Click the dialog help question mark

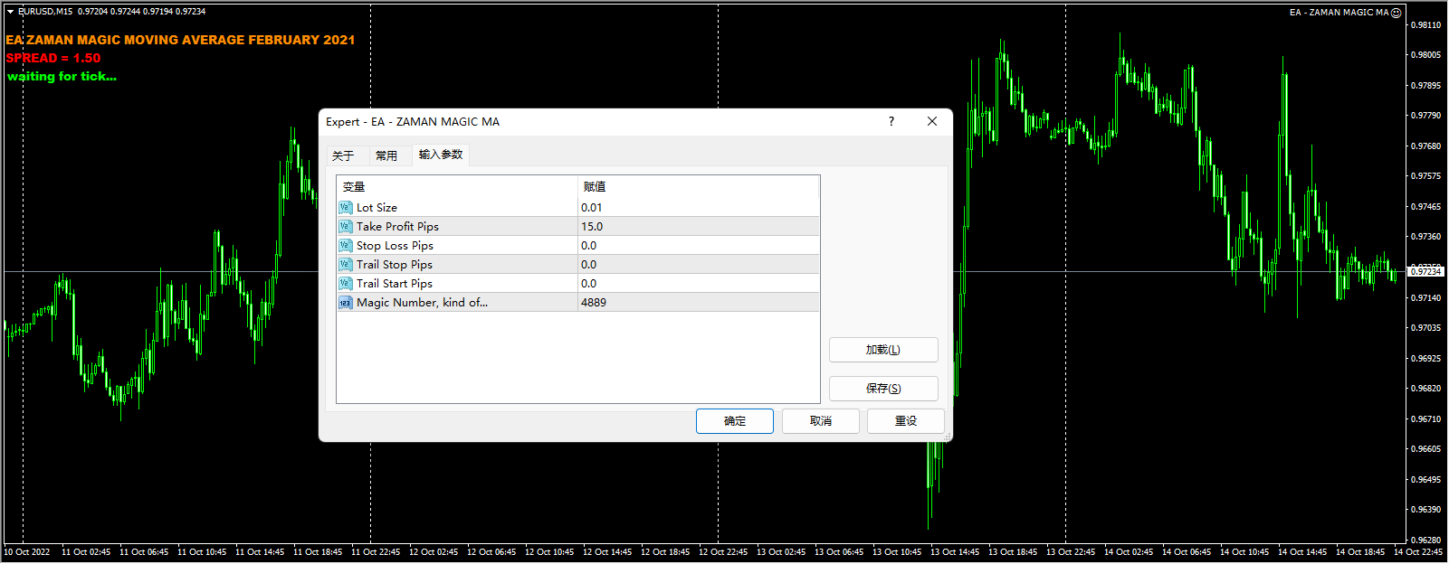click(x=891, y=121)
